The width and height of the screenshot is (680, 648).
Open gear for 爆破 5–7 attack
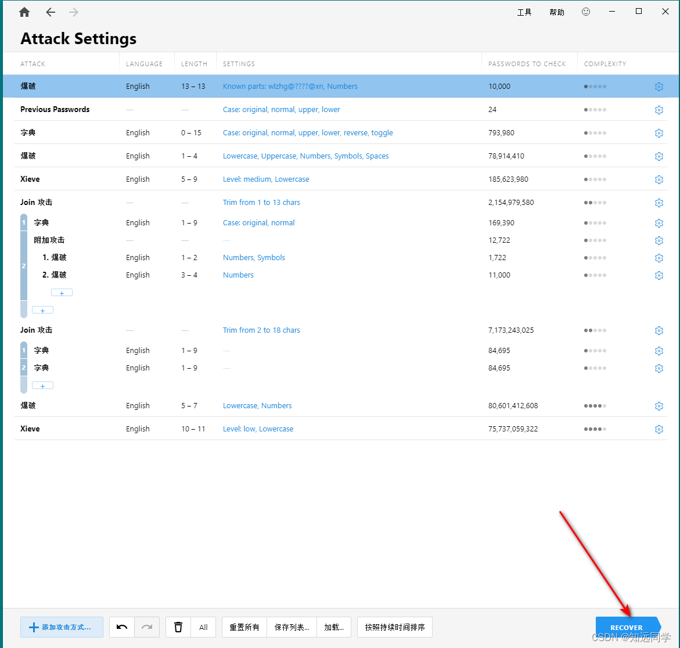pos(659,406)
